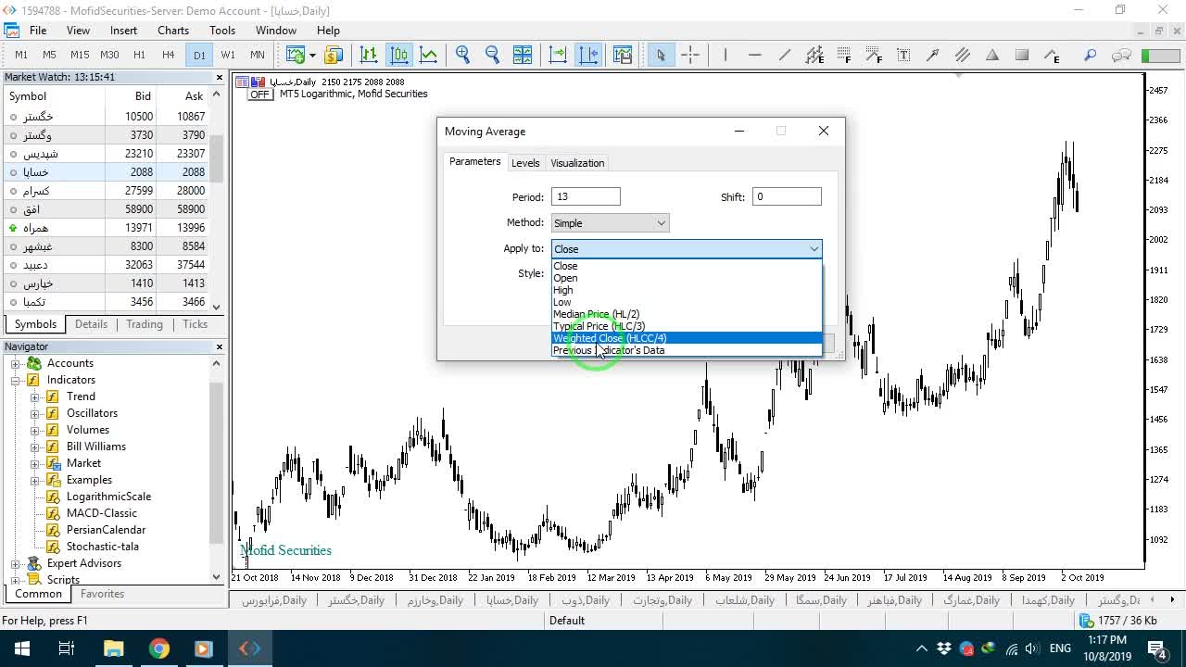Viewport: 1186px width, 667px height.
Task: Open the Visualization tab
Action: coord(577,163)
